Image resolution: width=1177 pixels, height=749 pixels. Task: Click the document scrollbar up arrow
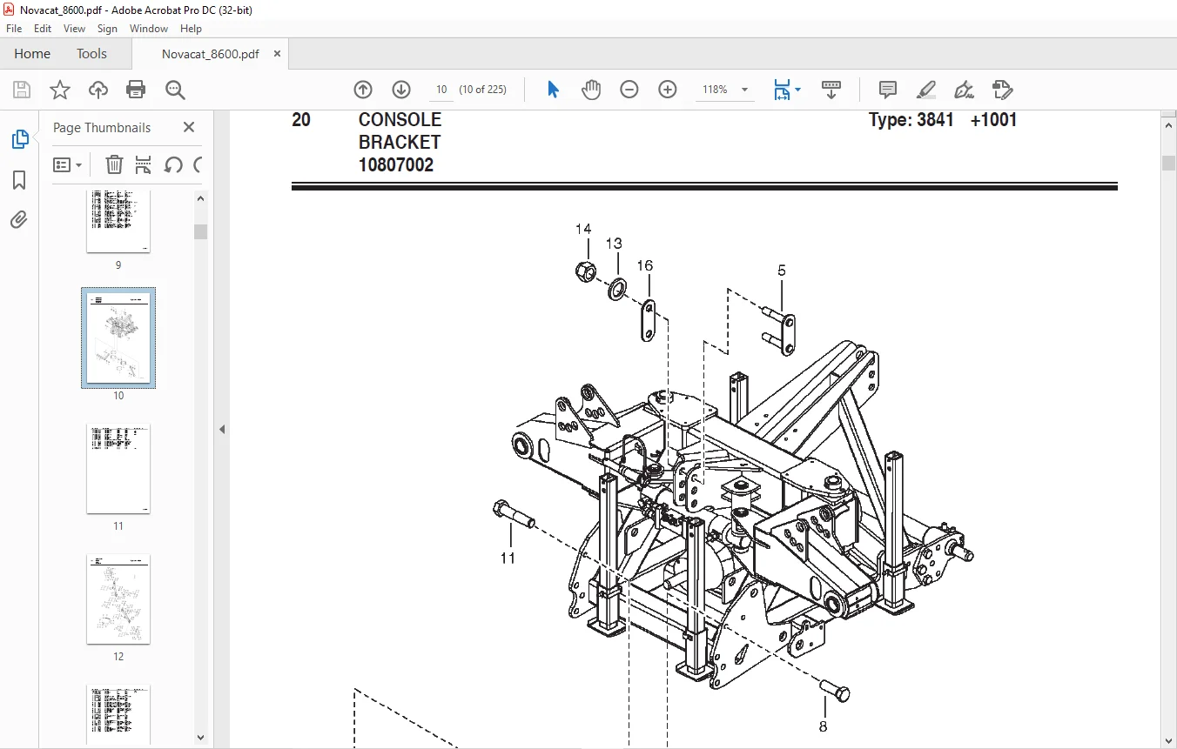pyautogui.click(x=1168, y=124)
